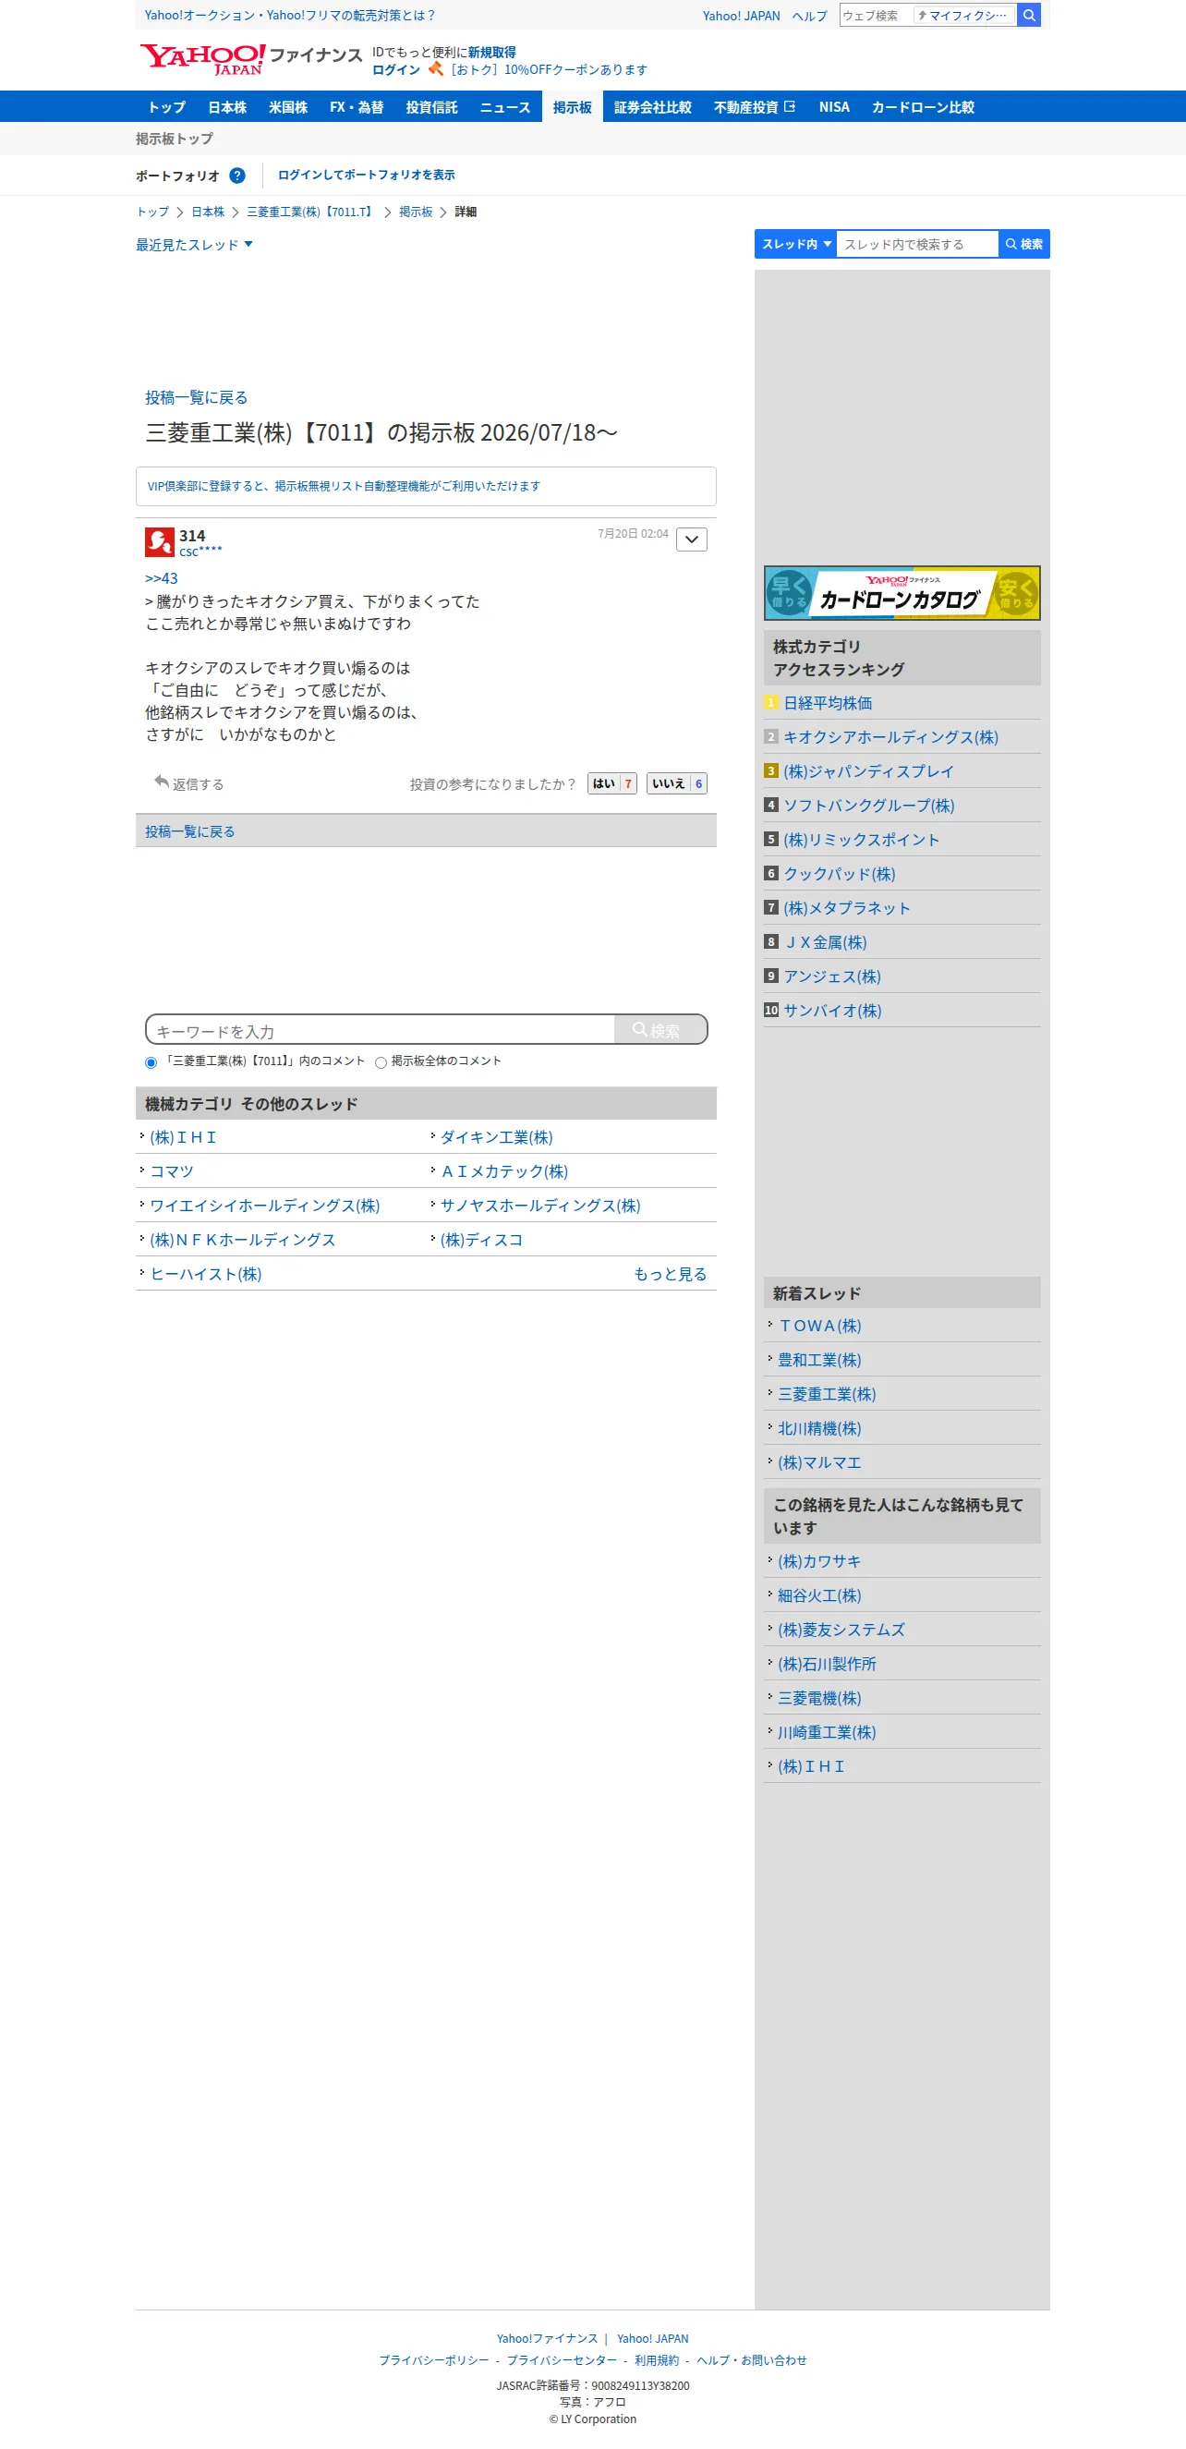Expand the post 314 options chevron
The height and width of the screenshot is (2449, 1186).
[x=691, y=540]
